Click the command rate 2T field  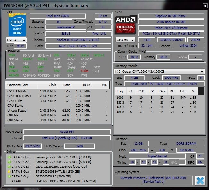(200, 156)
